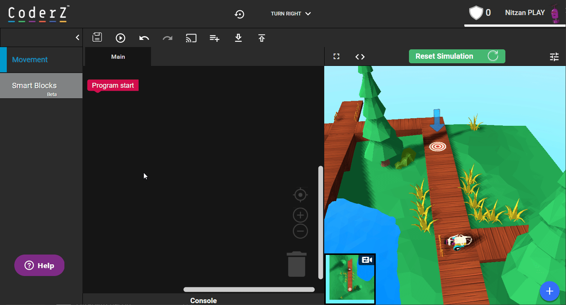
Task: Click the cast to screen icon
Action: coord(191,38)
